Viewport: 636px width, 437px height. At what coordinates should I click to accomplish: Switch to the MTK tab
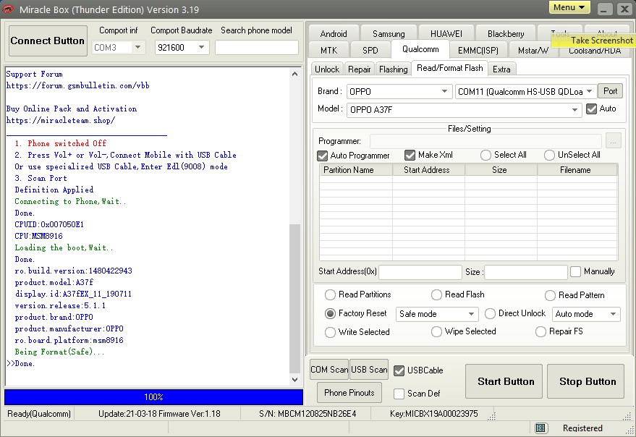click(328, 51)
